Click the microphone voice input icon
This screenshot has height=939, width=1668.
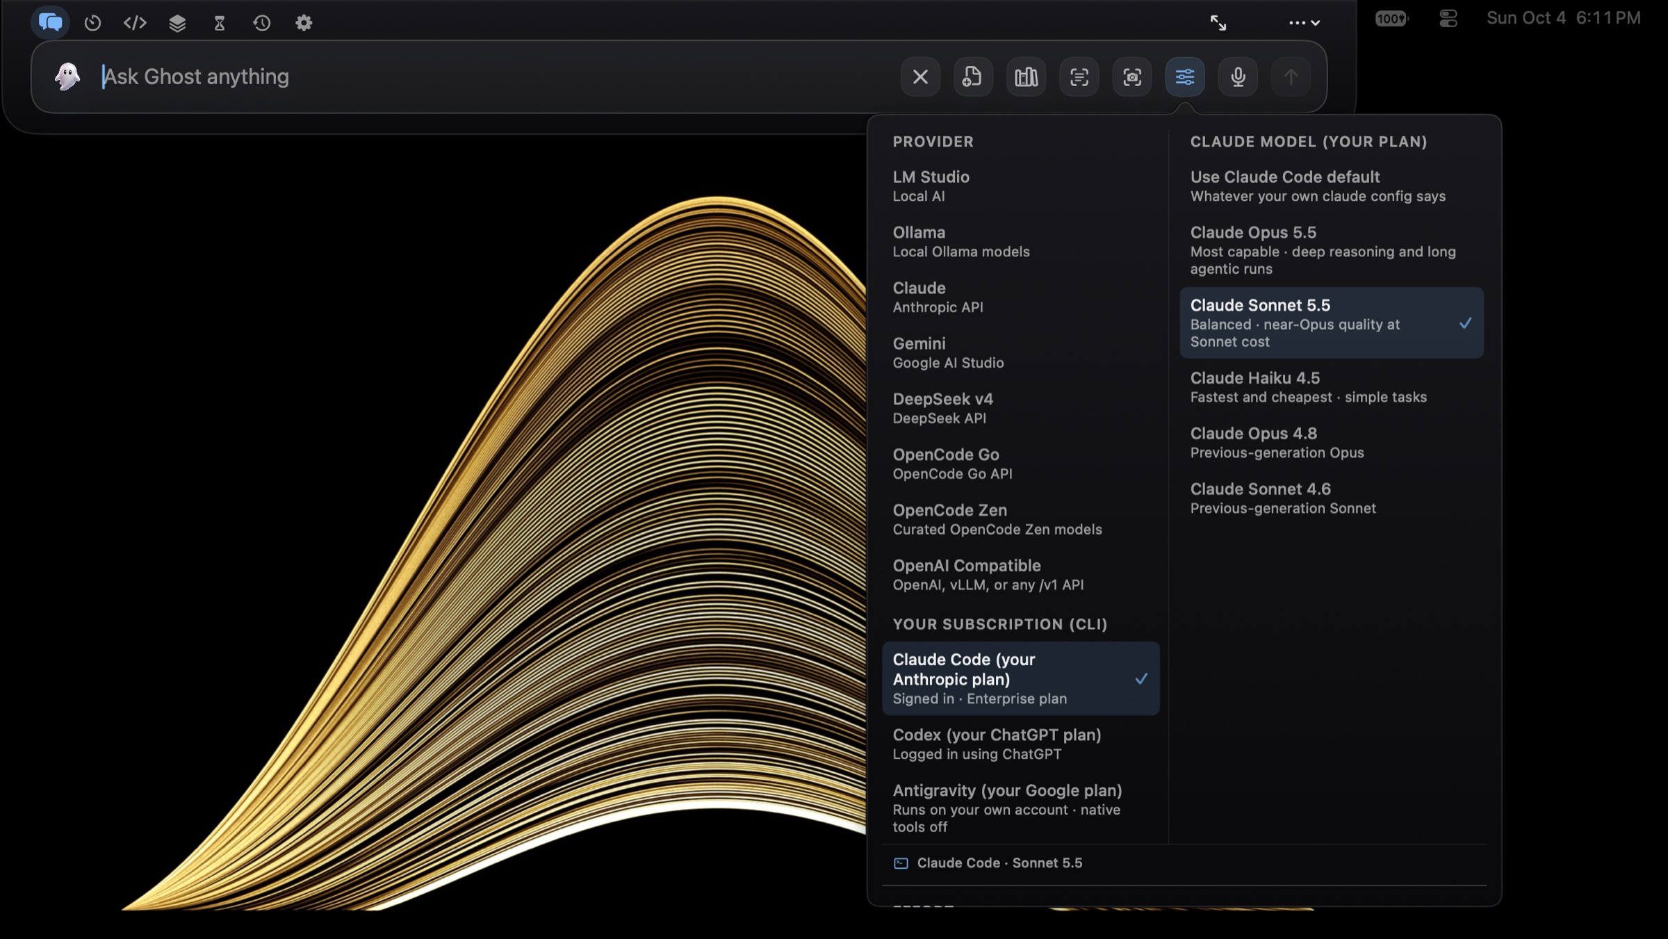click(1238, 76)
